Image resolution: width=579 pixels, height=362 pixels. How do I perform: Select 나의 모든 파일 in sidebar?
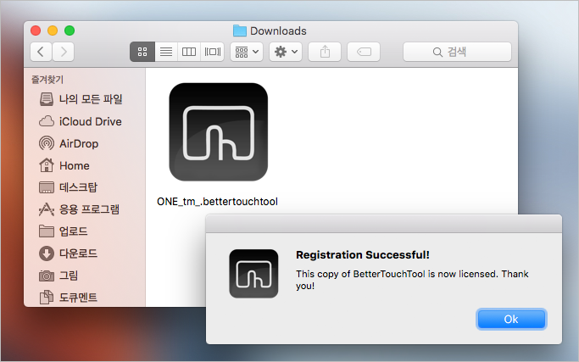[85, 99]
